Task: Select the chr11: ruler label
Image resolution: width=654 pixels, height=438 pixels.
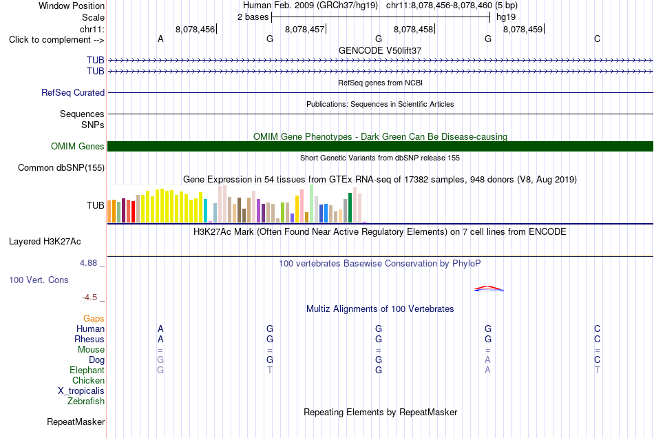Action: pyautogui.click(x=92, y=29)
